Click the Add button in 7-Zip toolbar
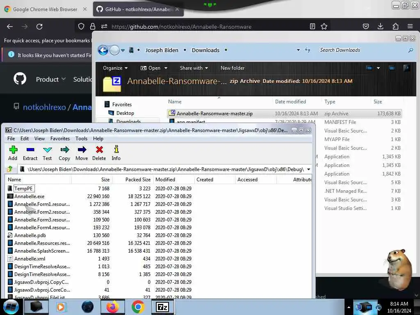Image resolution: width=420 pixels, height=315 pixels. click(x=13, y=153)
